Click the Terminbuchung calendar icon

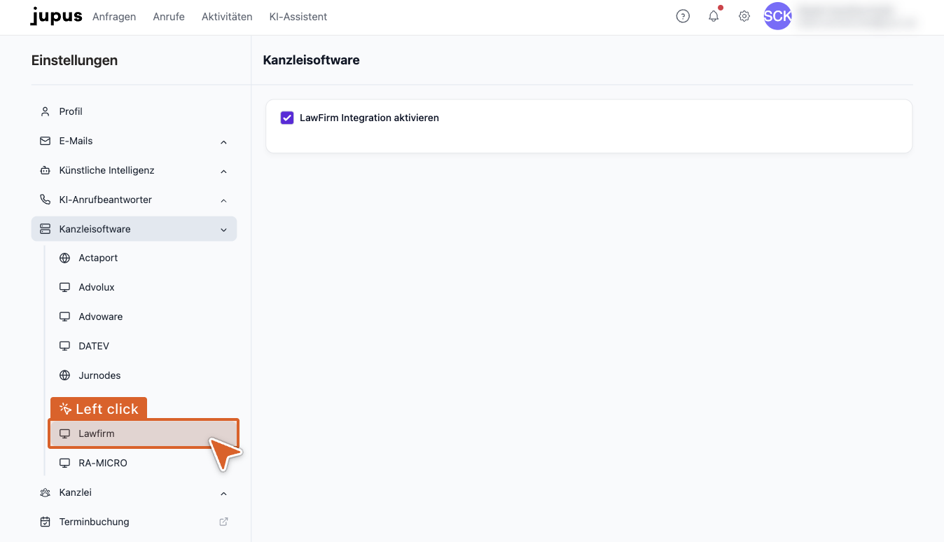46,522
